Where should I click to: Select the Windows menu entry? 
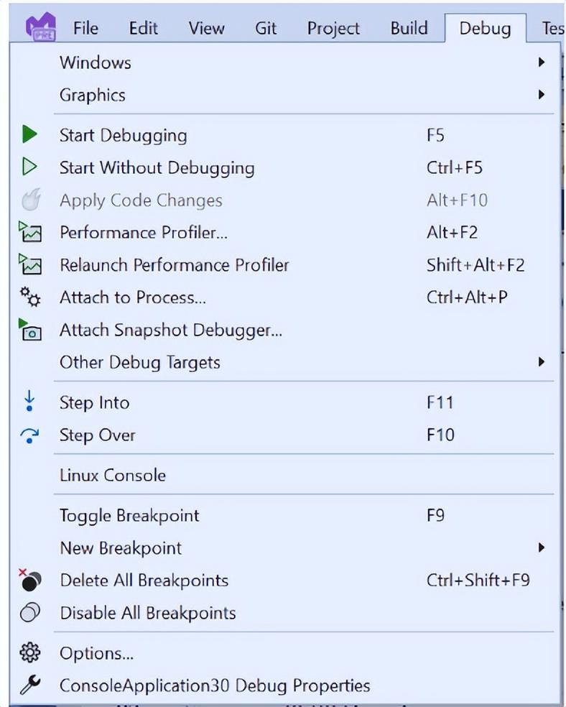(x=285, y=63)
